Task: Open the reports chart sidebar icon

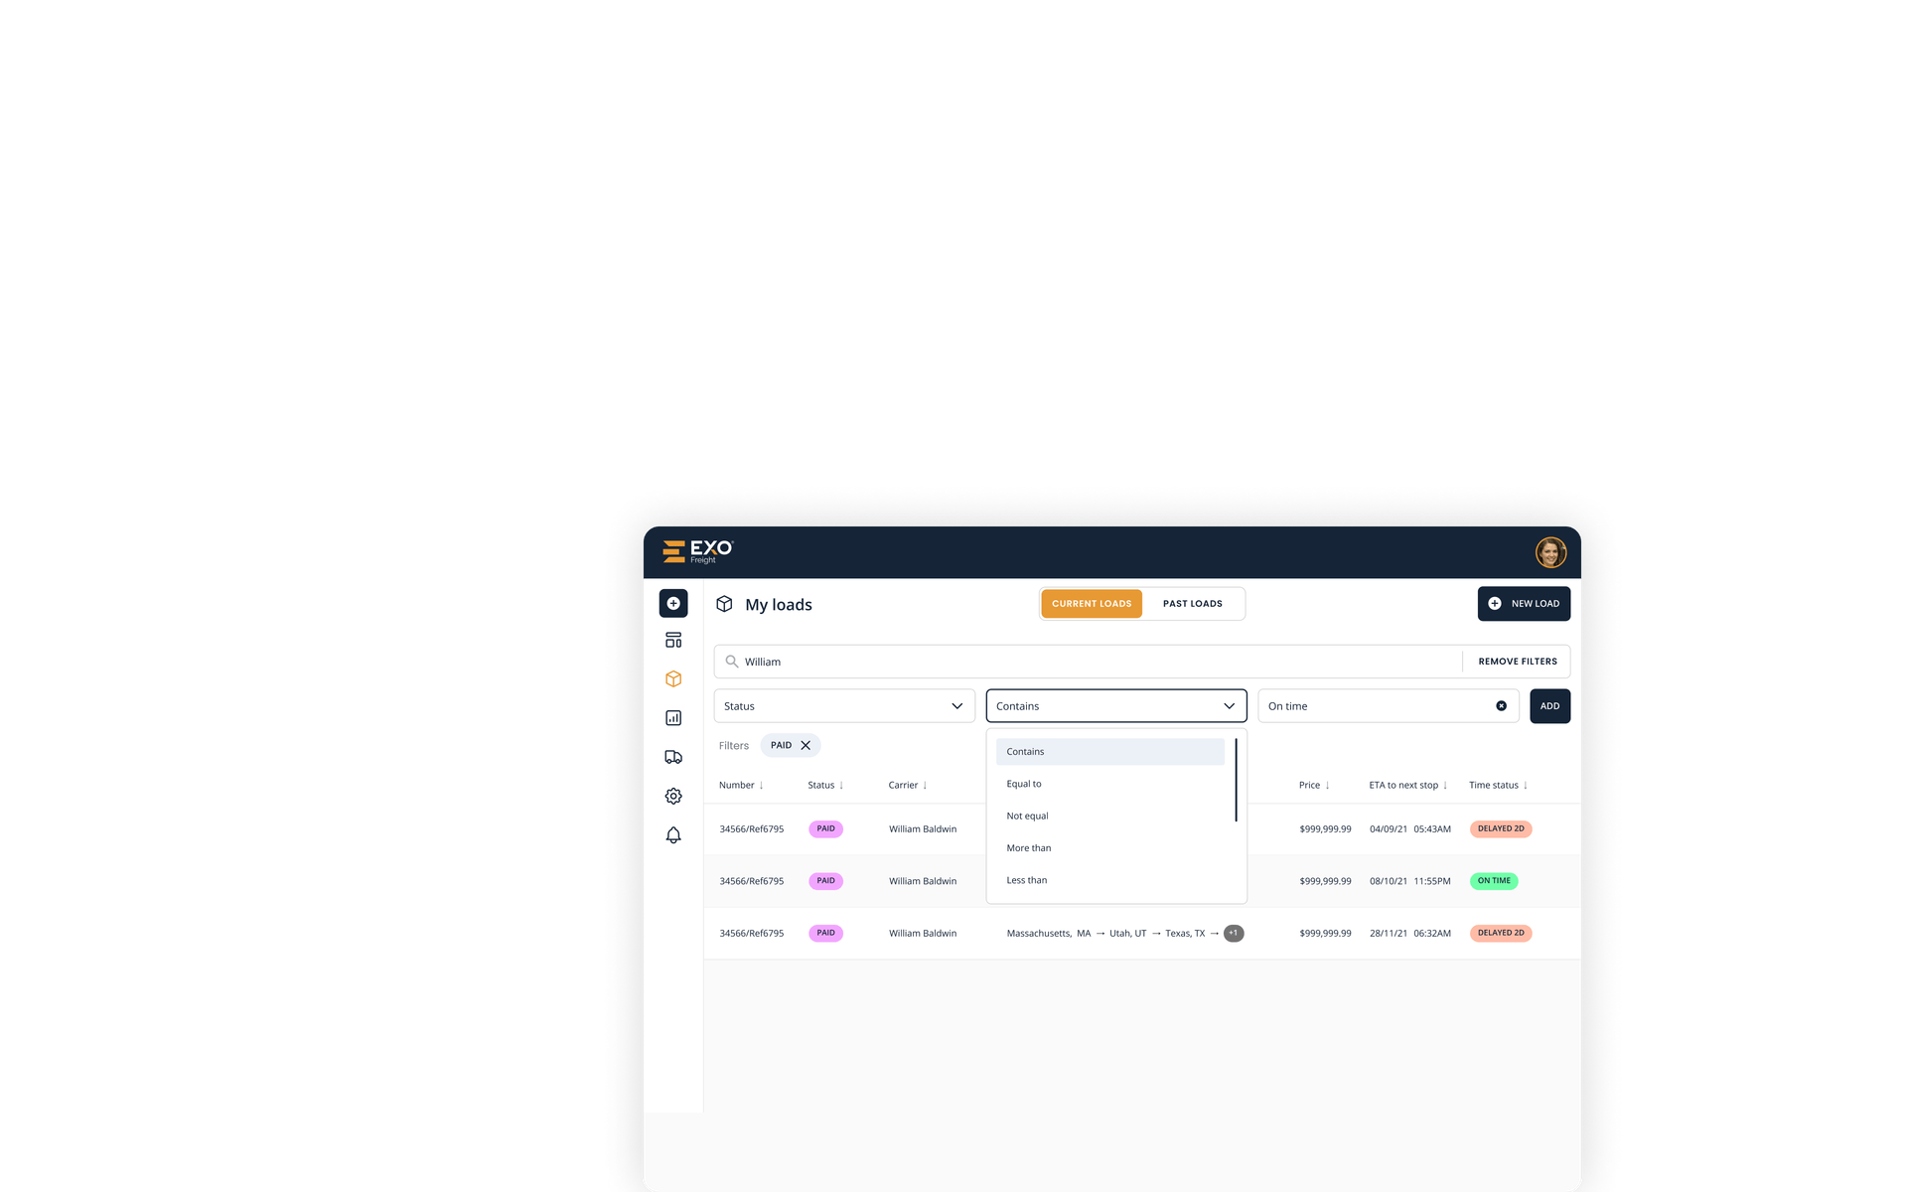Action: tap(673, 718)
